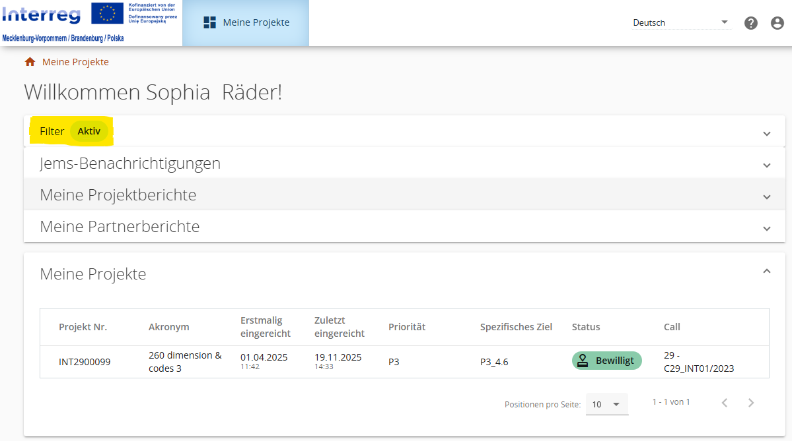The height and width of the screenshot is (441, 792).
Task: Click the home icon in breadcrumb
Action: point(30,62)
